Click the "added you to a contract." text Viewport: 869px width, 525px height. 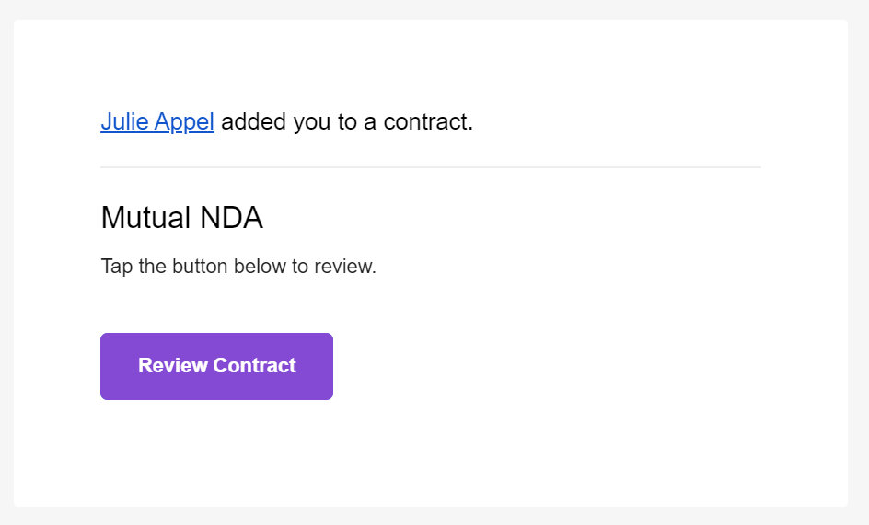(x=347, y=122)
